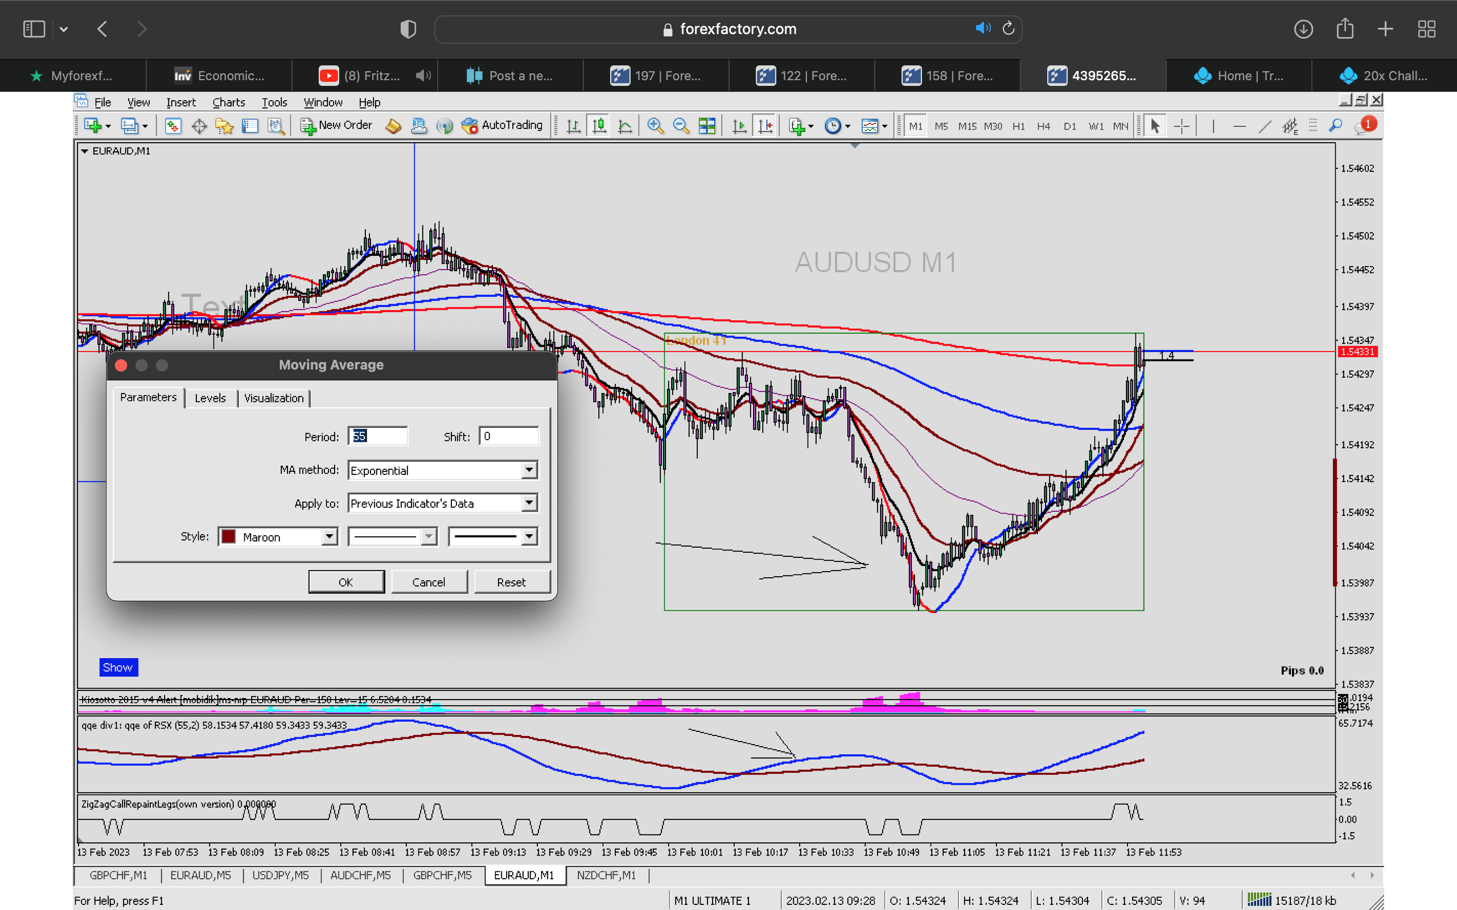Open the New Order window

(x=337, y=125)
